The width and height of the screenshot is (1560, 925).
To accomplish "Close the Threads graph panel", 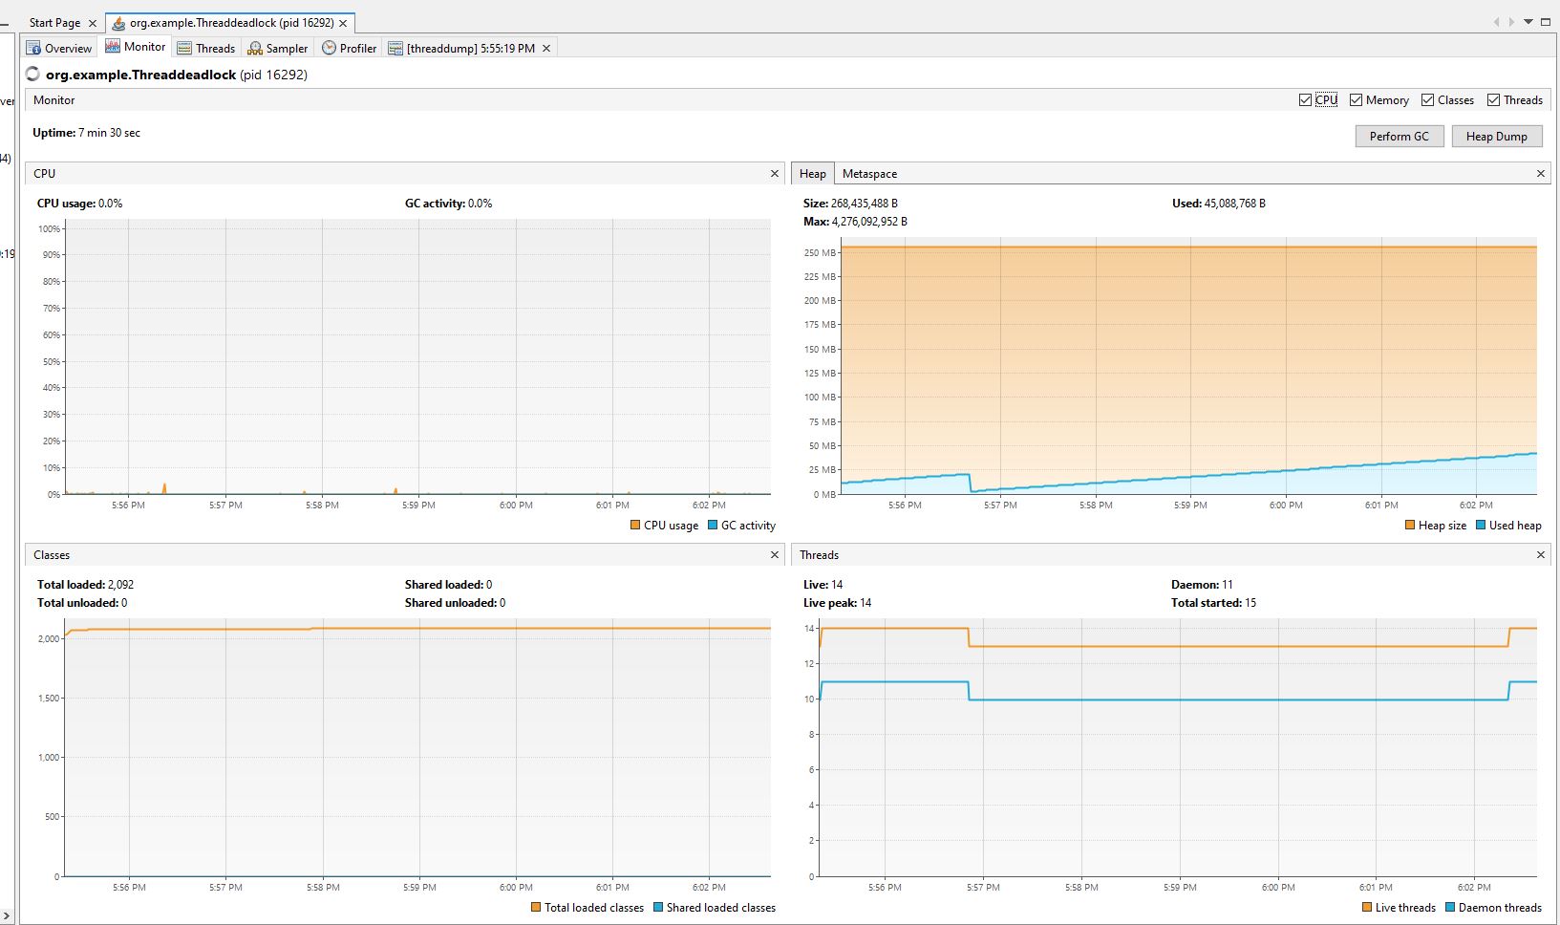I will pyautogui.click(x=1541, y=554).
